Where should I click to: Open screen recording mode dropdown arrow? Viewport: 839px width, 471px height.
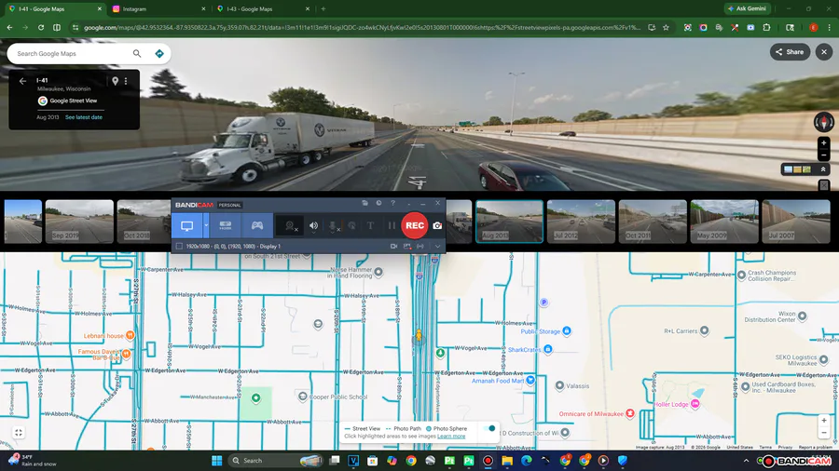pyautogui.click(x=206, y=225)
